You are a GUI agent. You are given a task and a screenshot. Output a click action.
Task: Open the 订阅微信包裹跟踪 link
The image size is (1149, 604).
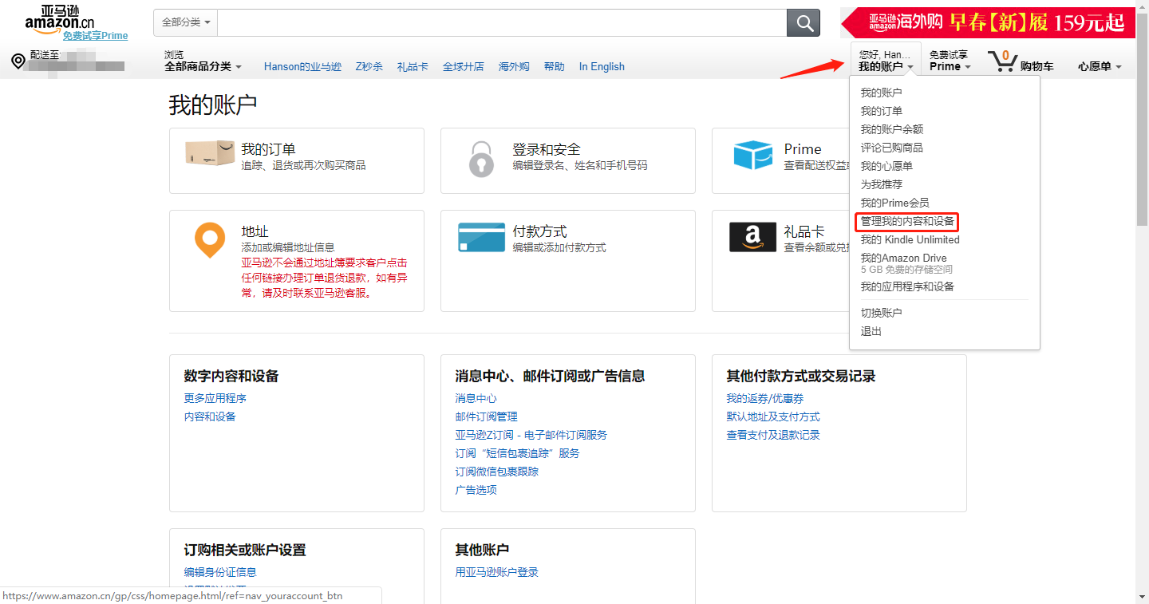click(497, 472)
